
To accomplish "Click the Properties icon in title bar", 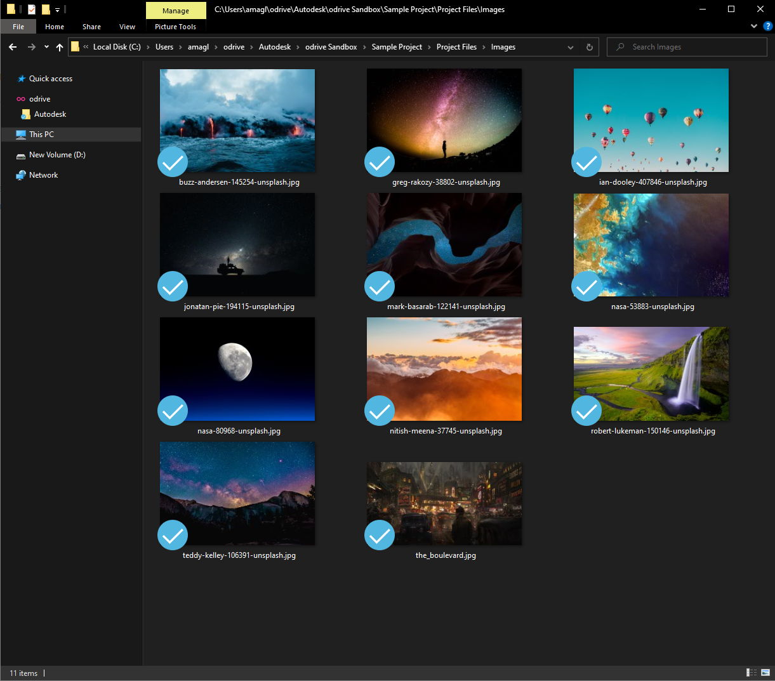I will (x=32, y=10).
